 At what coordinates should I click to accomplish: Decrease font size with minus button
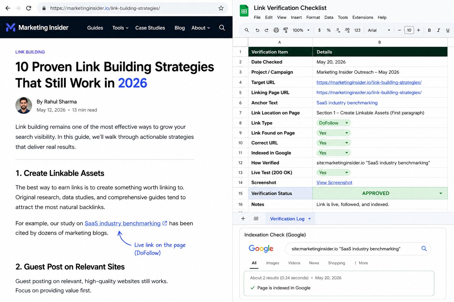click(399, 30)
